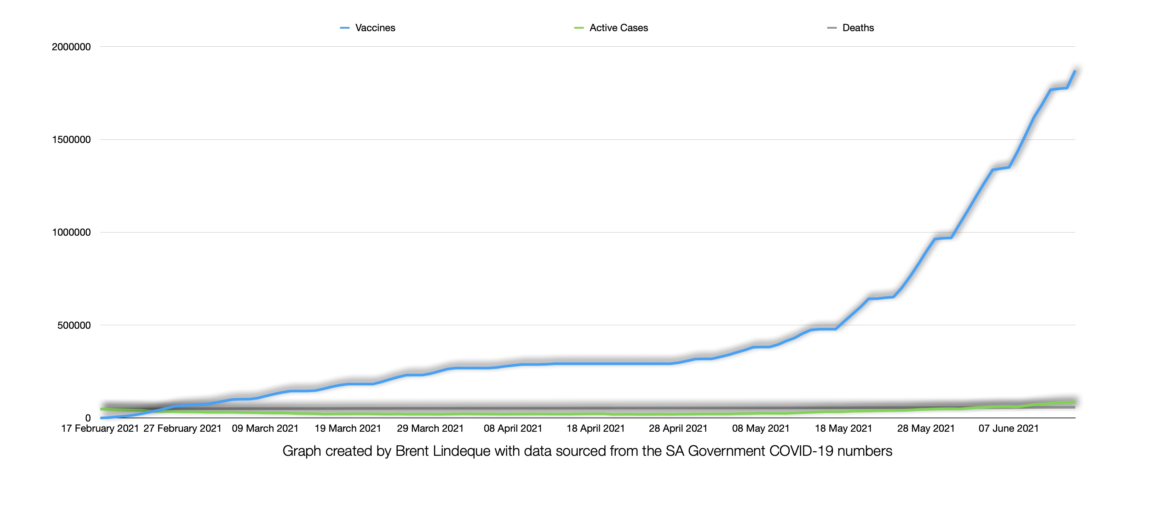Image resolution: width=1157 pixels, height=511 pixels.
Task: Click the gray Deaths legend swatch
Action: click(x=832, y=28)
